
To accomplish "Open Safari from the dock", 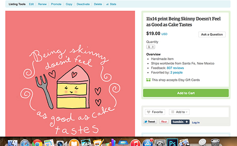I will point(25,143).
